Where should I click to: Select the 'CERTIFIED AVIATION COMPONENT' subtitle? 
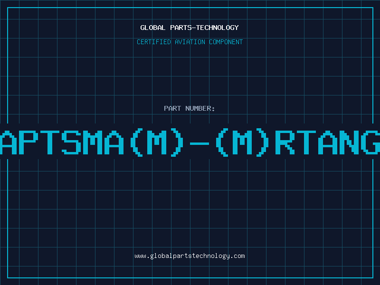[x=190, y=42]
